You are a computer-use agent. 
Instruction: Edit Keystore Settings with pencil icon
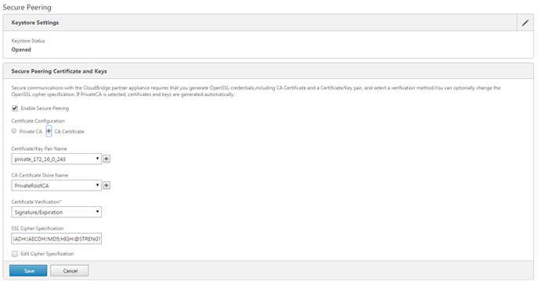(x=525, y=23)
